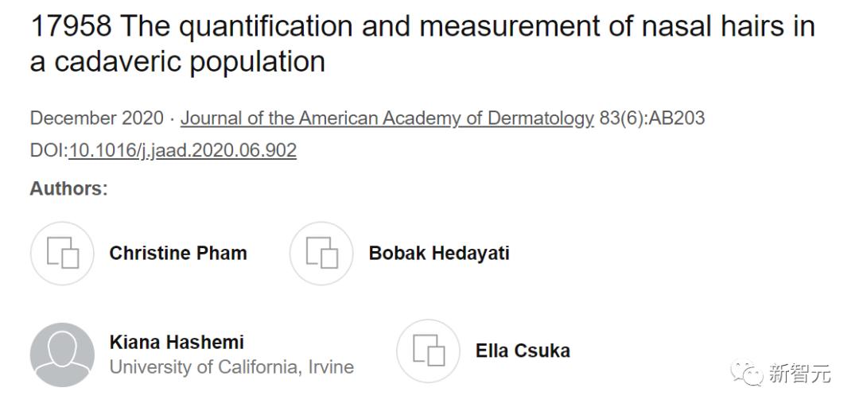Click the 新智元 watermark text

(799, 373)
